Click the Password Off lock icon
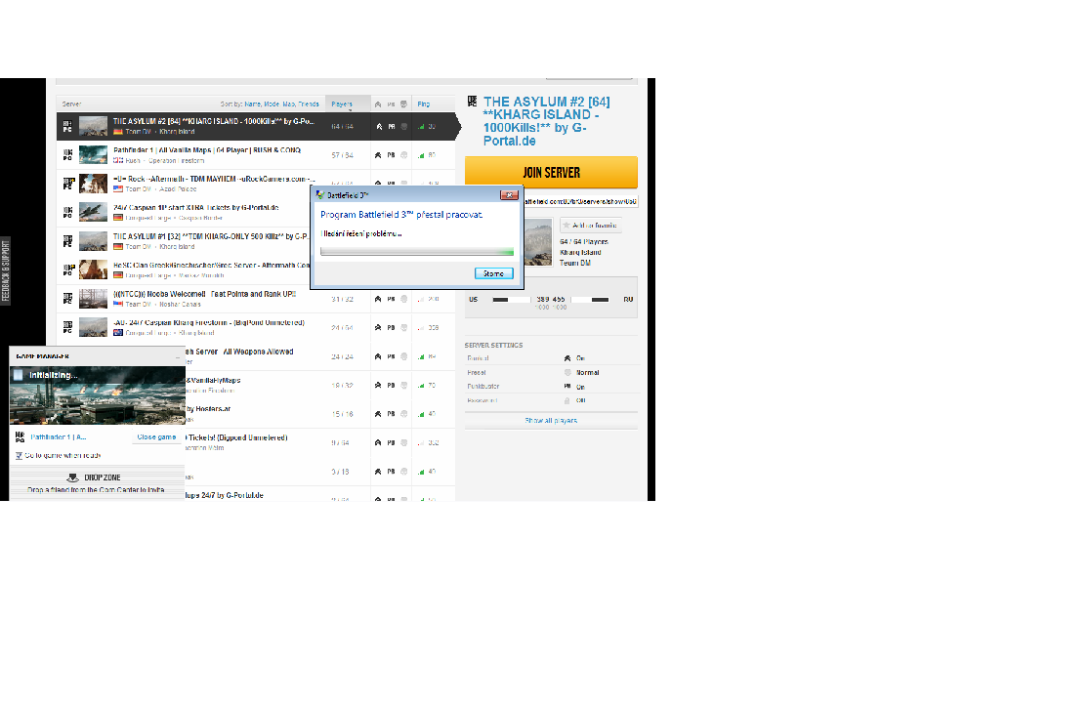 (567, 400)
